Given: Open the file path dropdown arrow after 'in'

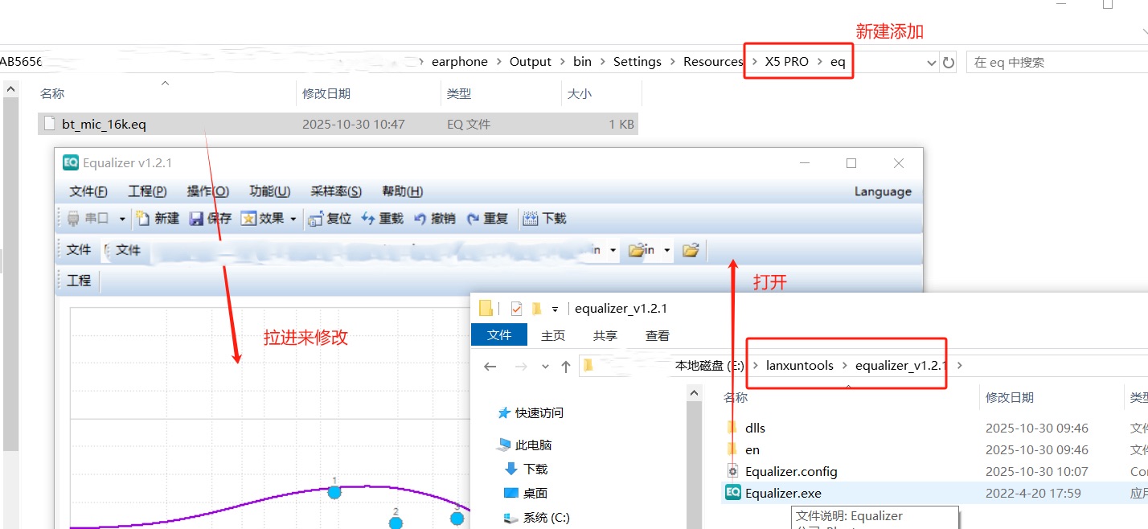Looking at the screenshot, I should [x=613, y=251].
